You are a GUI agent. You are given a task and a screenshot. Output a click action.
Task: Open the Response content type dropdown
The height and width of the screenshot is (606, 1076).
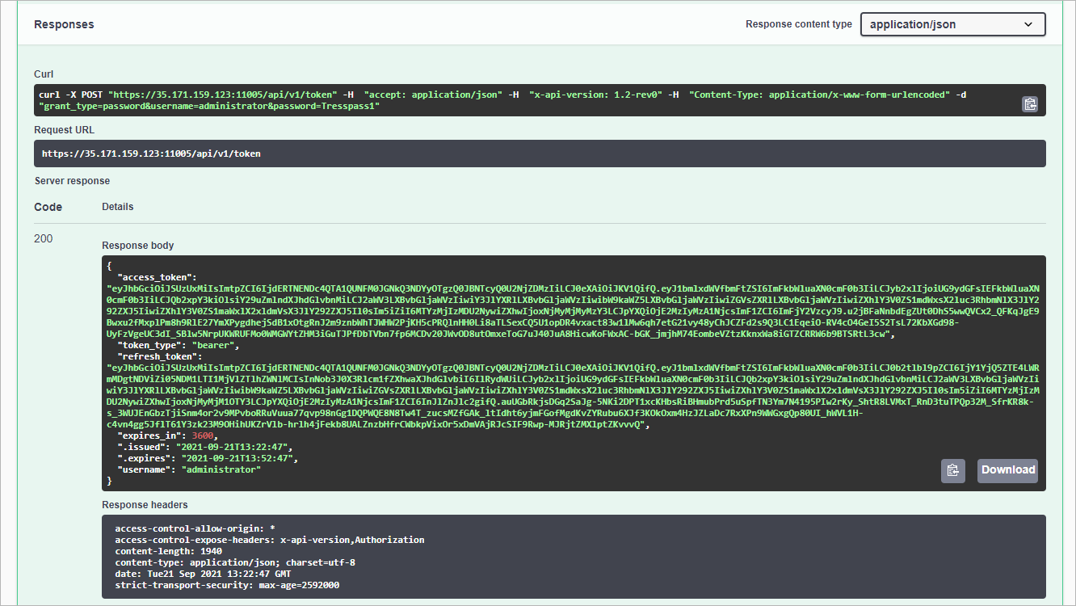[x=952, y=24]
